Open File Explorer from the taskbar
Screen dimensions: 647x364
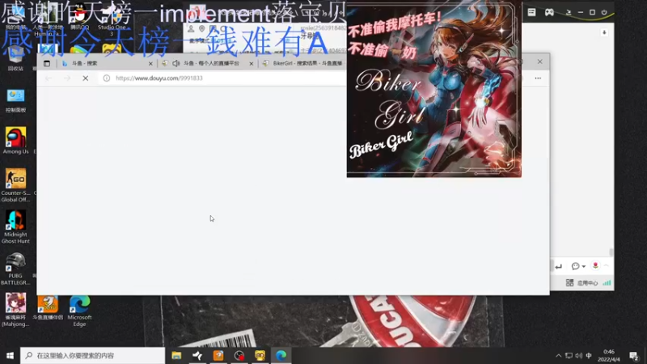click(176, 355)
